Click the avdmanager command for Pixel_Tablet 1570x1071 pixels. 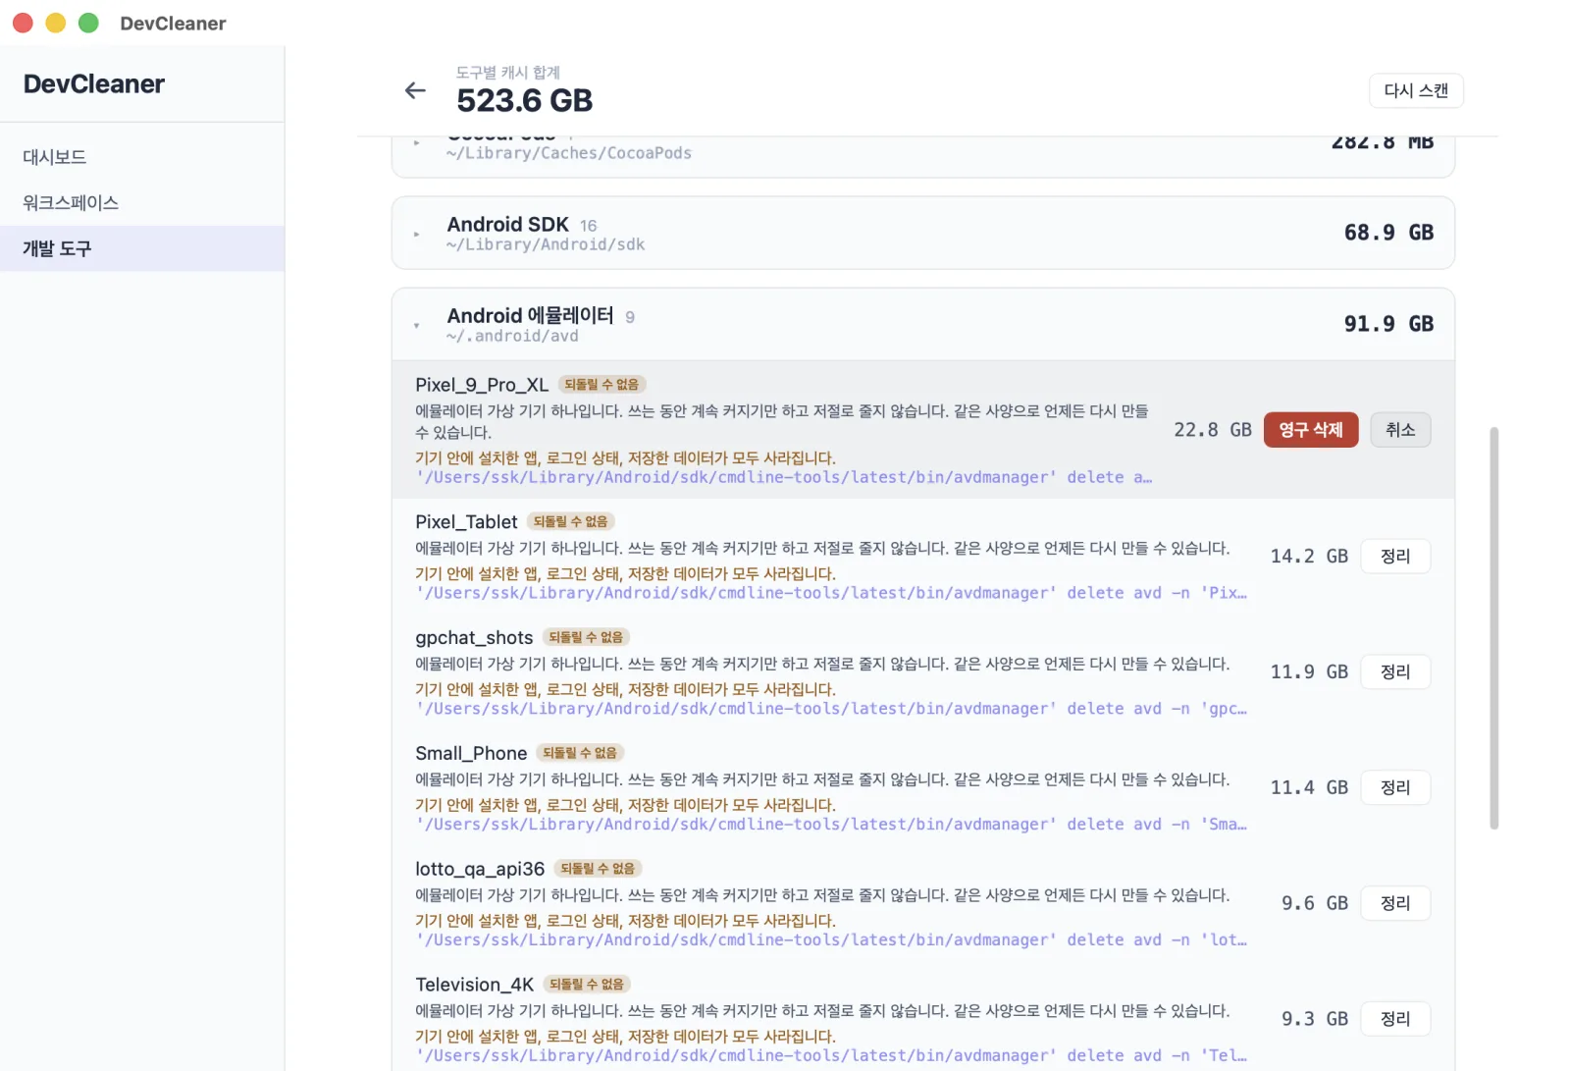[x=831, y=594]
